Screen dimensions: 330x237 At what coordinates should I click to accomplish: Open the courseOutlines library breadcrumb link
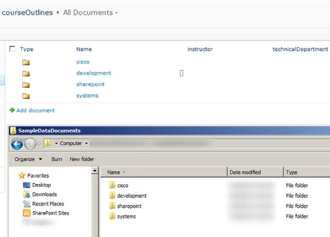(28, 13)
